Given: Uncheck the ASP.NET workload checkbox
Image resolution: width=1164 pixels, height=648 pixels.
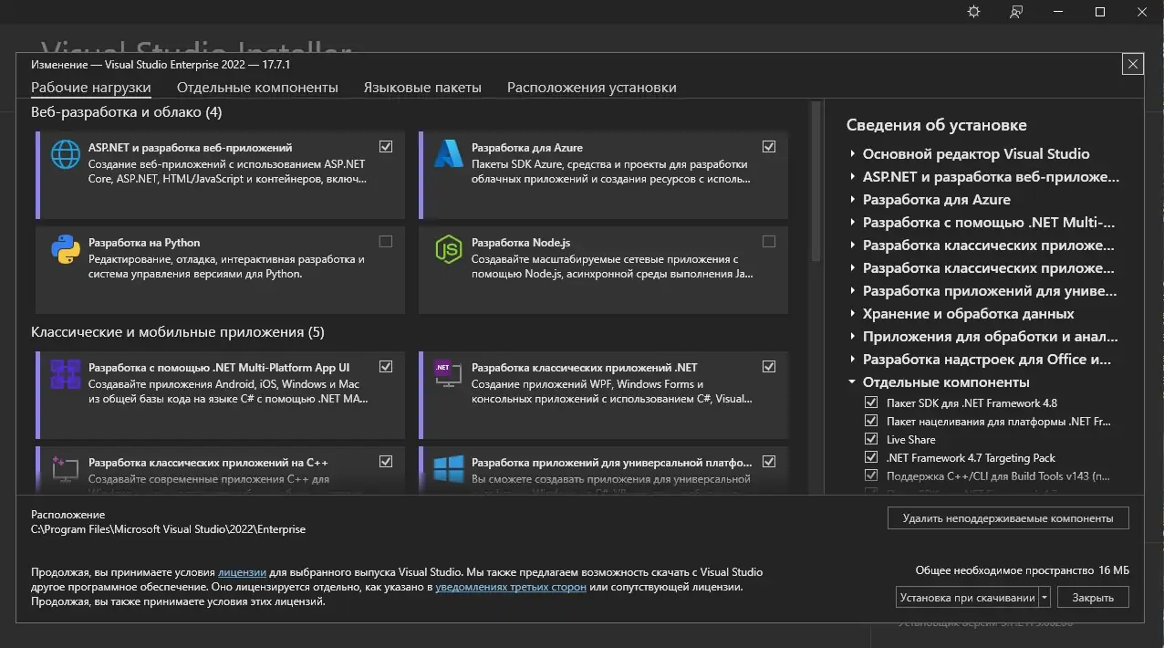Looking at the screenshot, I should pos(386,146).
